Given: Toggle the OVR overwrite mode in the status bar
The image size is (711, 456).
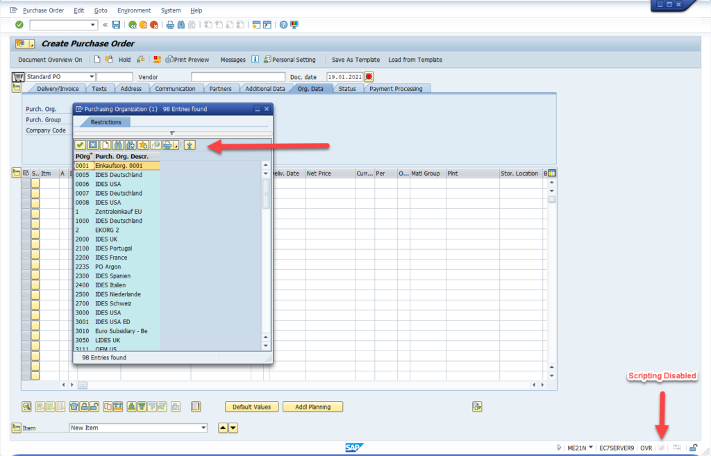Looking at the screenshot, I should [646, 448].
